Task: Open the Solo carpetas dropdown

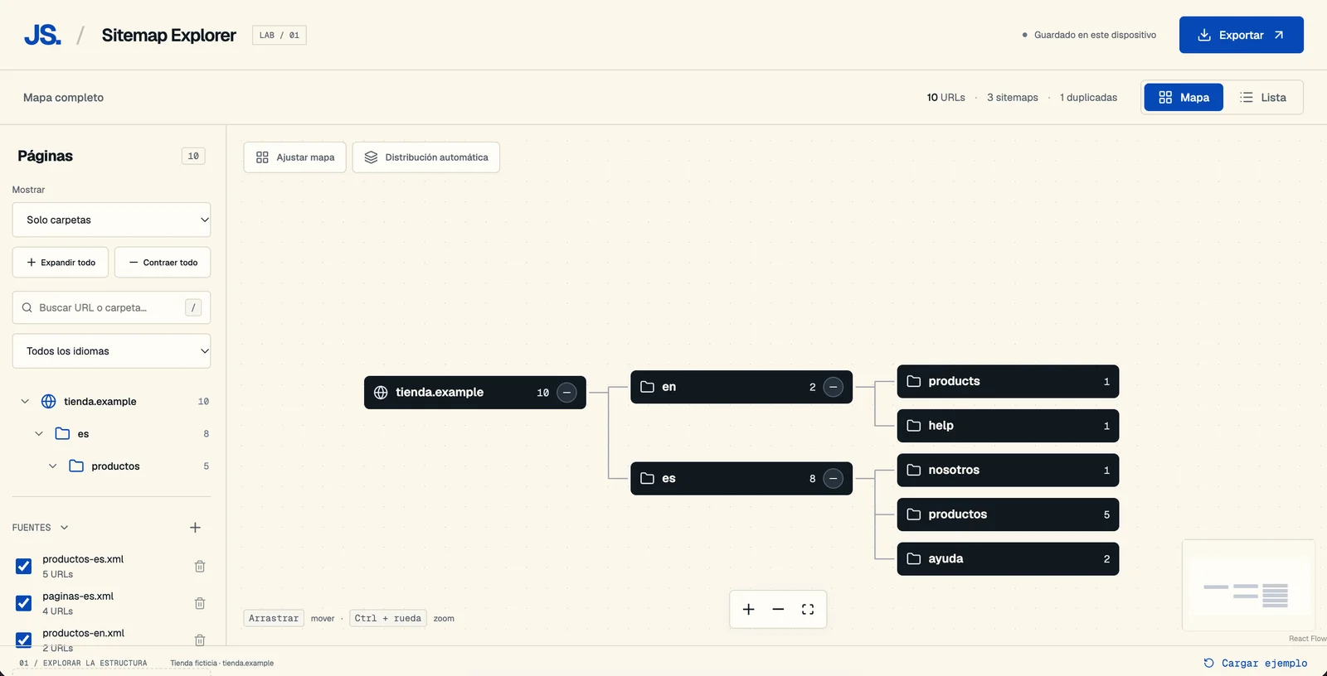Action: (111, 220)
